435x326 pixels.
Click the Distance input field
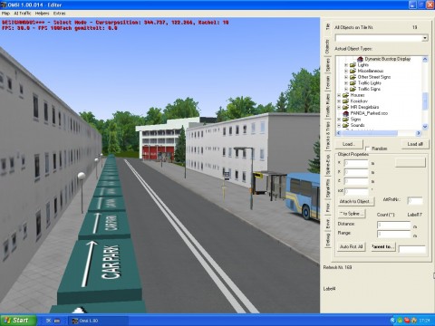[x=394, y=225]
